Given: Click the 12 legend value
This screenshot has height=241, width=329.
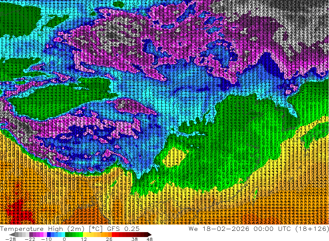Looking at the screenshot, I should (84, 239).
